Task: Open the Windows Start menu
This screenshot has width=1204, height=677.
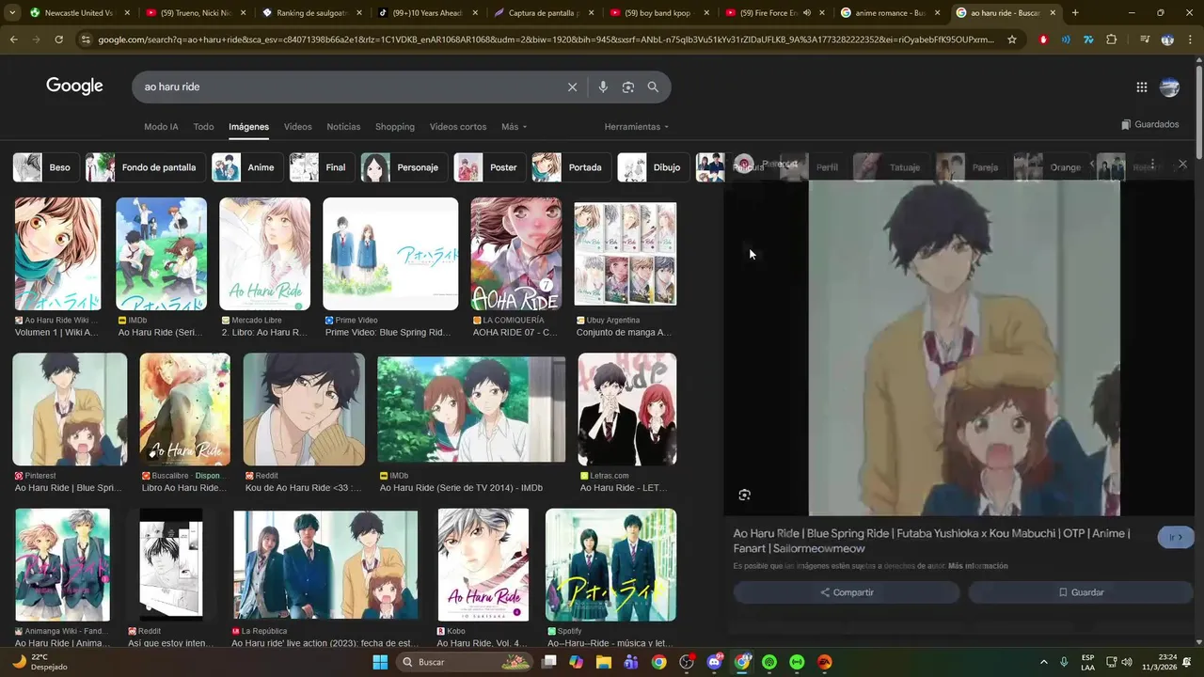Action: [x=380, y=662]
